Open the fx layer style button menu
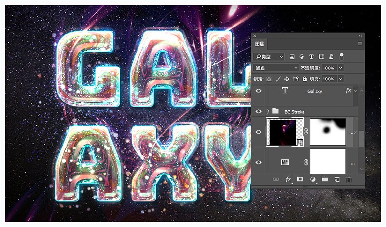 289,179
